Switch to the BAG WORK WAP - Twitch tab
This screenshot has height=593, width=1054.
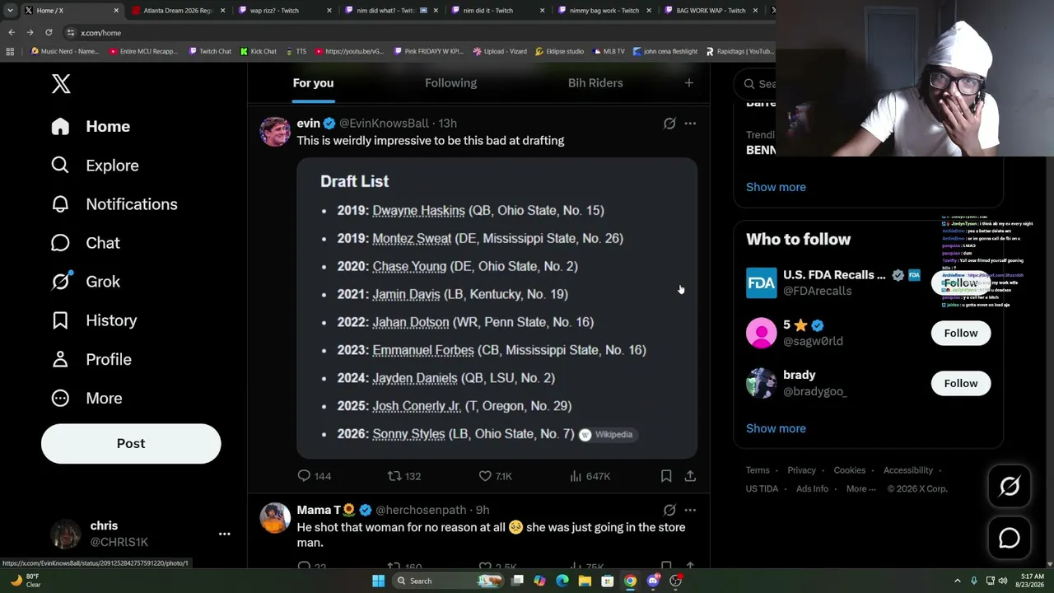tap(710, 11)
